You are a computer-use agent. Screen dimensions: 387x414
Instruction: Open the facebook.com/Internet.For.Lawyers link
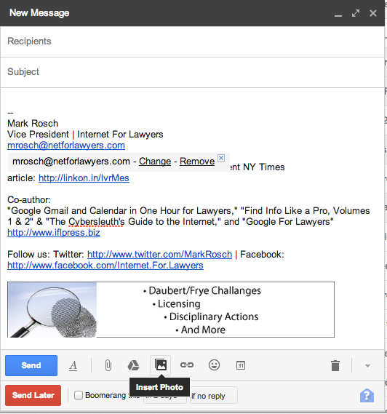point(105,266)
